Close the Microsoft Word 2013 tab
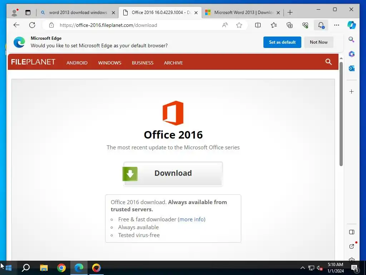The height and width of the screenshot is (275, 366). coord(278,13)
